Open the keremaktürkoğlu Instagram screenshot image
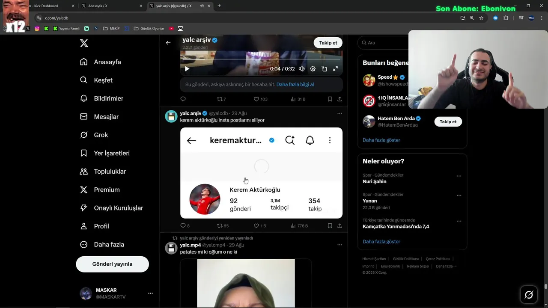This screenshot has height=308, width=548. 261,173
